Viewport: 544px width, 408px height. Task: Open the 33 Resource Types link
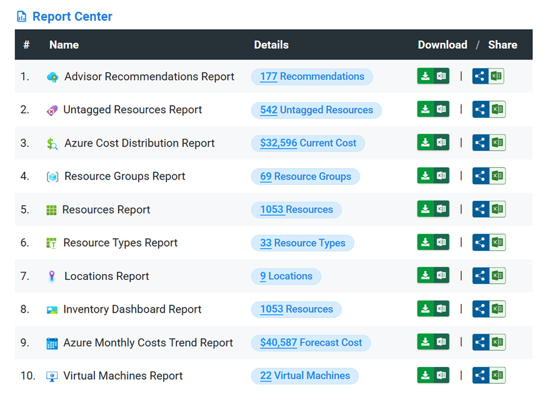click(x=302, y=243)
